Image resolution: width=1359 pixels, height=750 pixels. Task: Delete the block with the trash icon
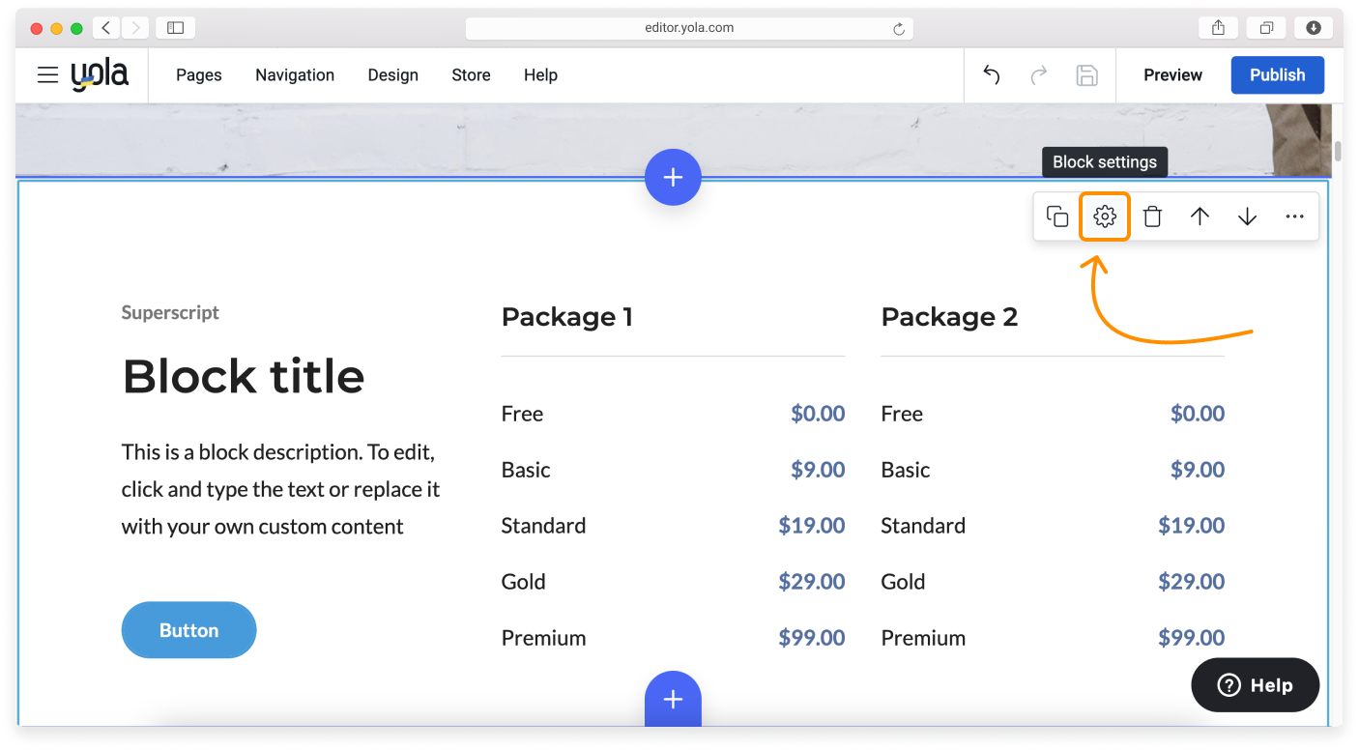tap(1152, 216)
